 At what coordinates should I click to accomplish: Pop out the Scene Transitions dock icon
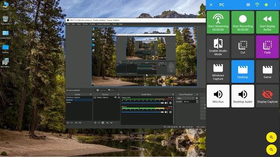(x=197, y=94)
